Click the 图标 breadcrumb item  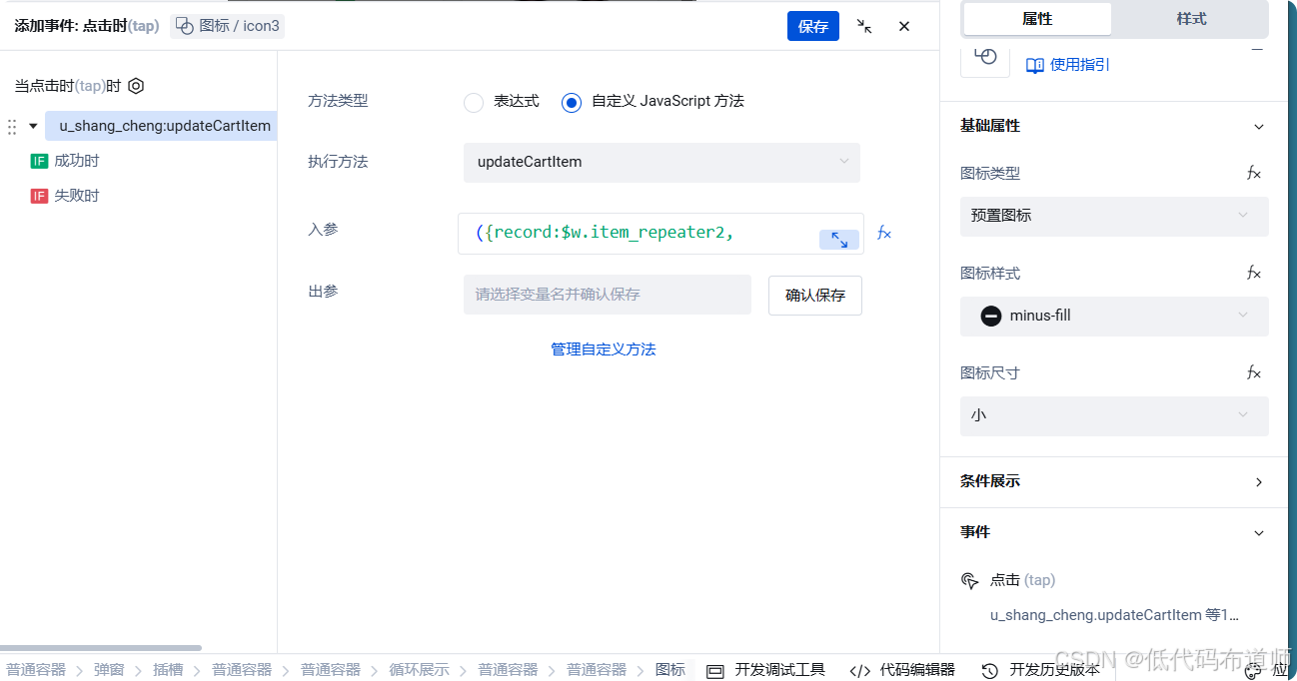pyautogui.click(x=670, y=670)
